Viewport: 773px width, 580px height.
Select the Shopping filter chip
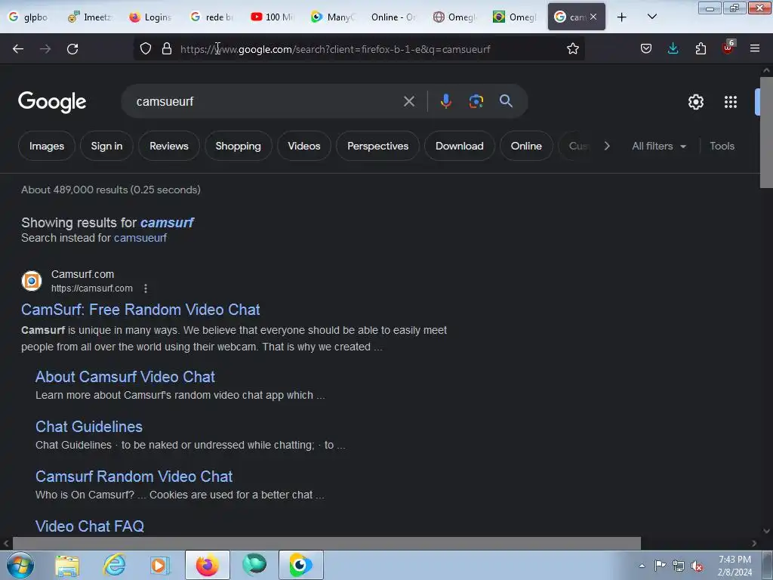tap(238, 146)
